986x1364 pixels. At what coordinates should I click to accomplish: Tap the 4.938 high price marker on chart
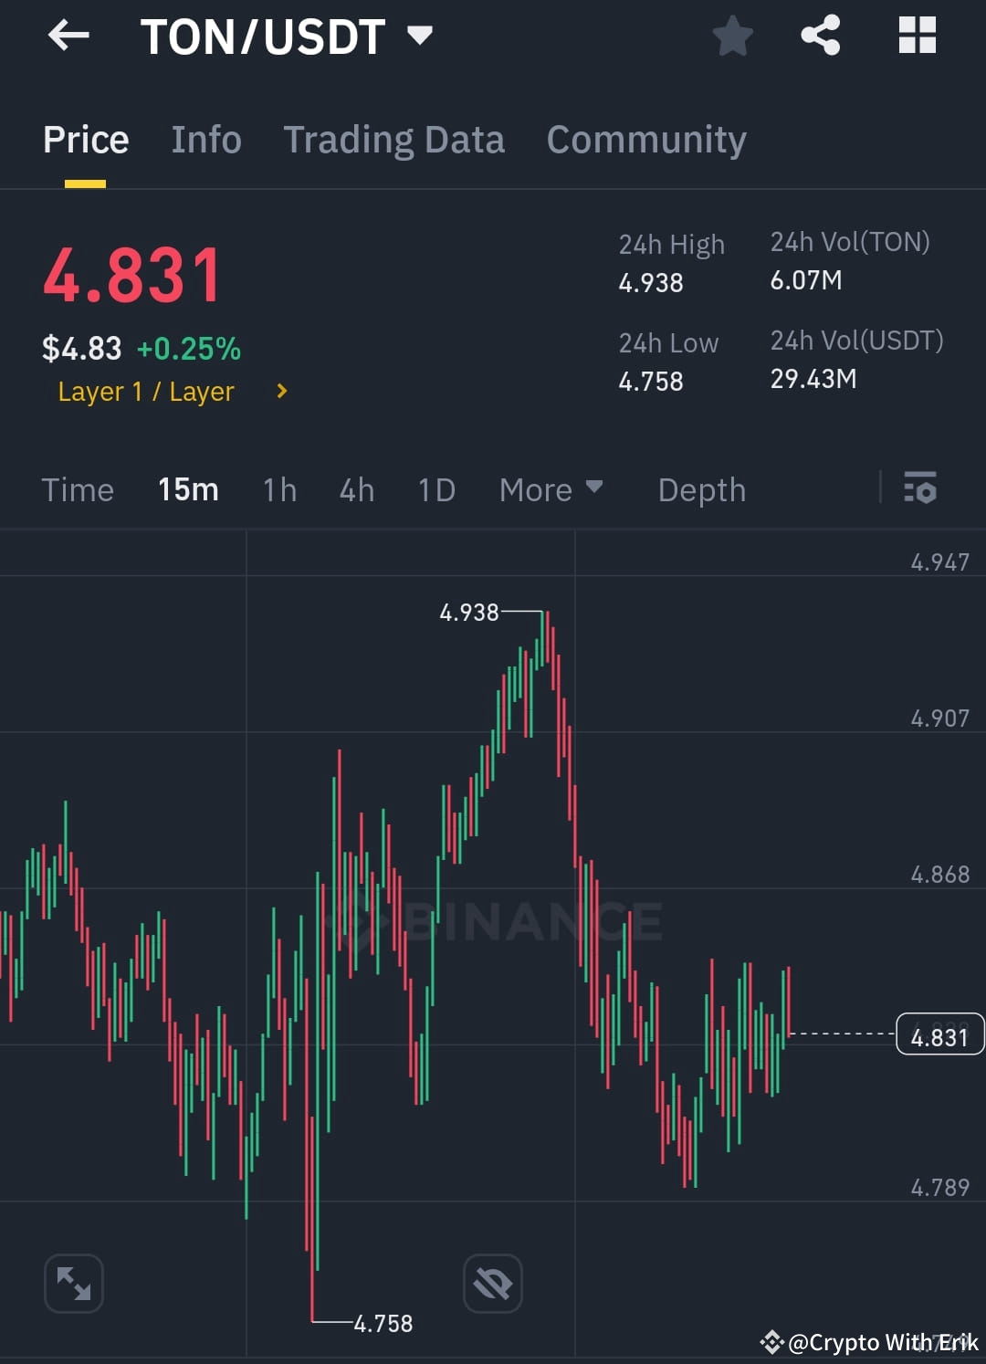coord(469,613)
